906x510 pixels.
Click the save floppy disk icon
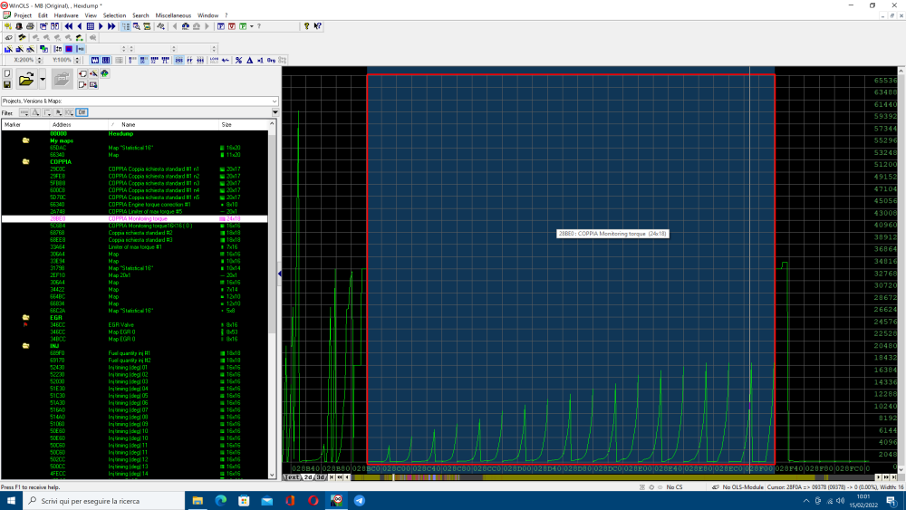coord(7,84)
